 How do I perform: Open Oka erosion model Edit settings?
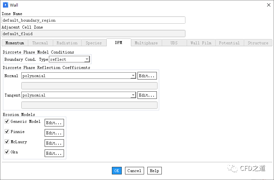click(54, 153)
